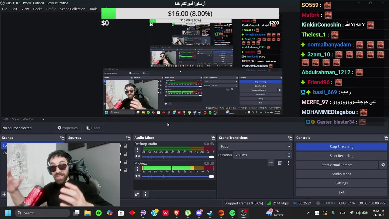Screen dimensions: 389x219
Task: Open Microsoft Store from taskbar
Action: click(x=121, y=213)
